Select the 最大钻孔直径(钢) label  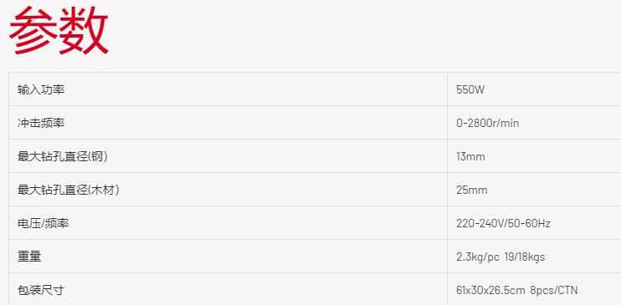[x=63, y=156]
